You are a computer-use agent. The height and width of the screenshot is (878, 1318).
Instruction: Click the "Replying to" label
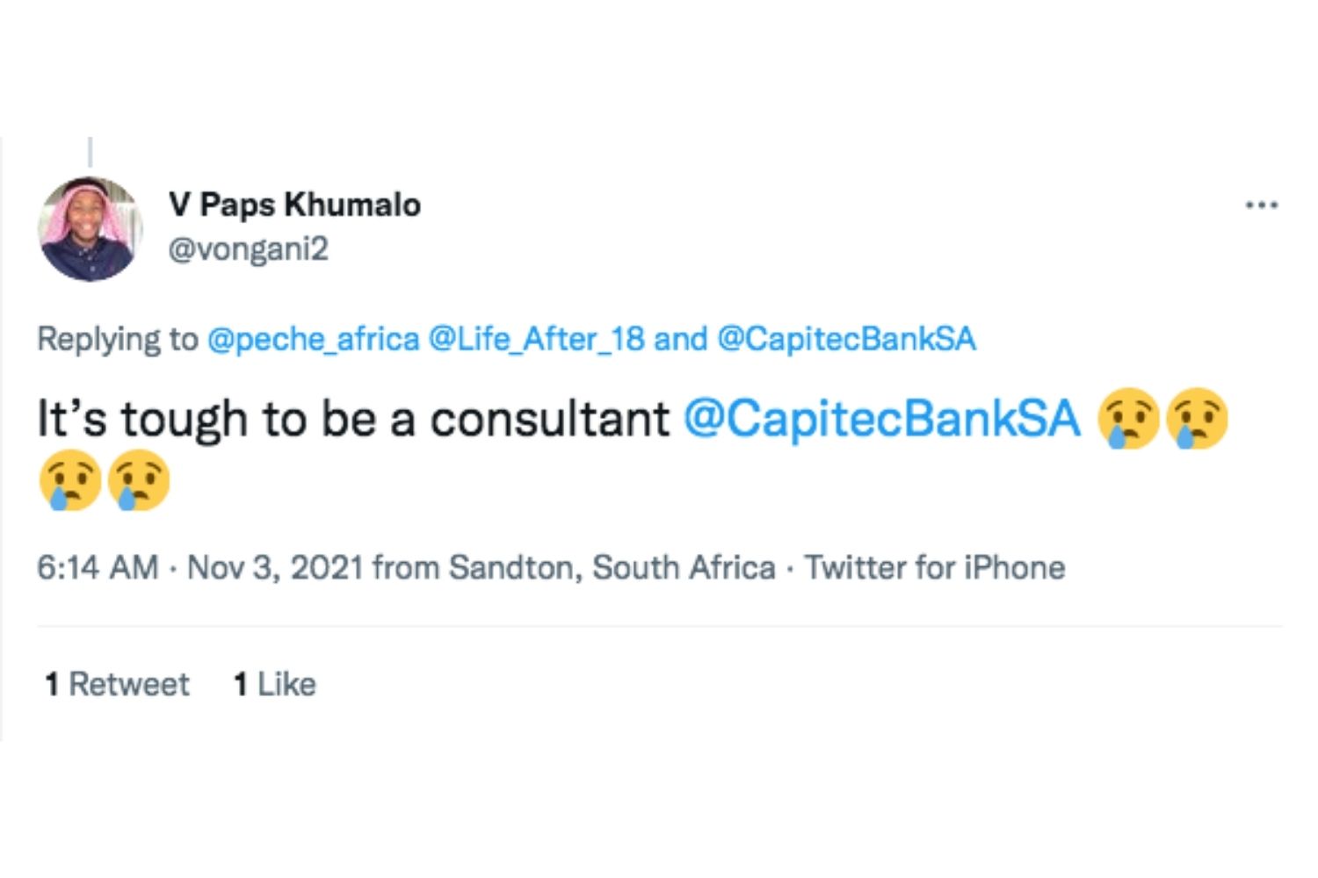(117, 339)
